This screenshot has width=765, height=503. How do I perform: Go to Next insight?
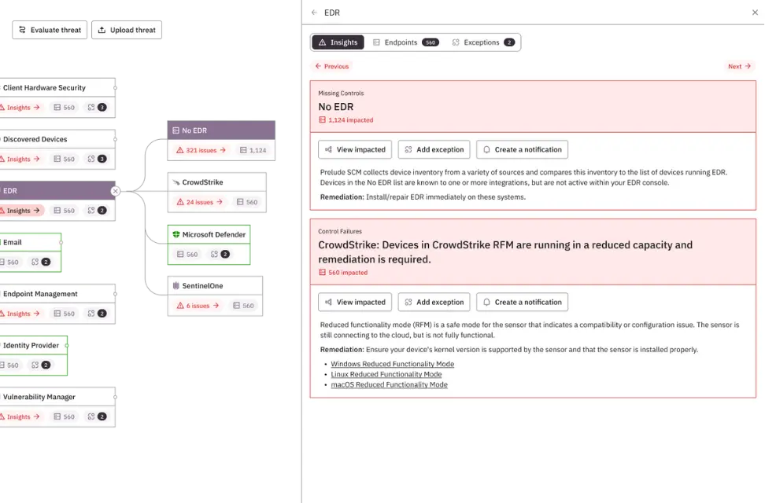point(739,66)
